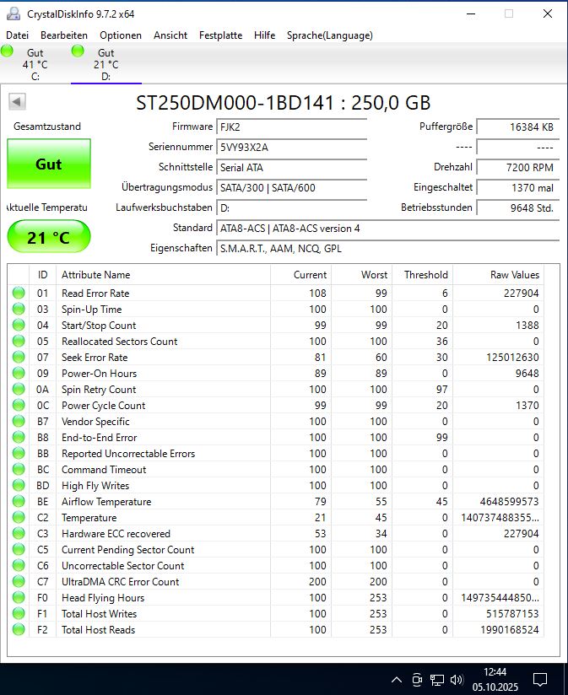Click the Puffergröße value 16384 KB
The height and width of the screenshot is (695, 568).
518,127
